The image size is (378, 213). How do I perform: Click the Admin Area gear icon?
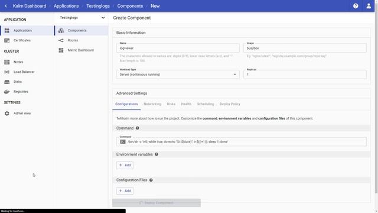(x=7, y=113)
